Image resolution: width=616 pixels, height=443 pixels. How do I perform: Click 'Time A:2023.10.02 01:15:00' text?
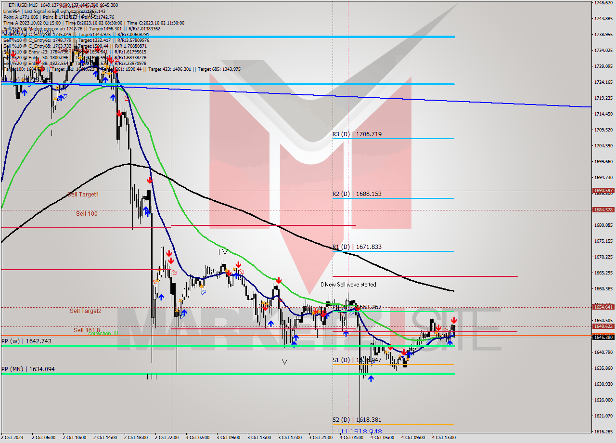click(32, 23)
